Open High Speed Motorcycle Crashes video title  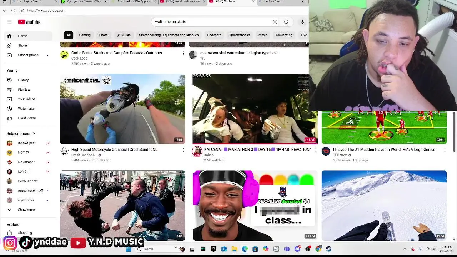[114, 150]
